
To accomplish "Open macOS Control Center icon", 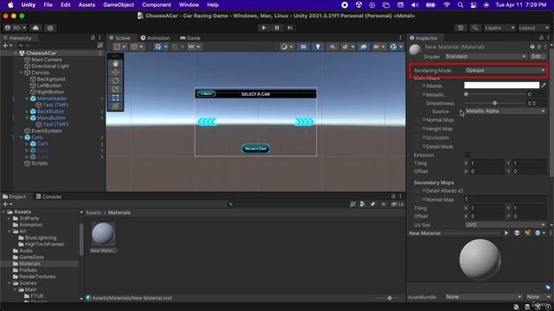I will 473,5.
